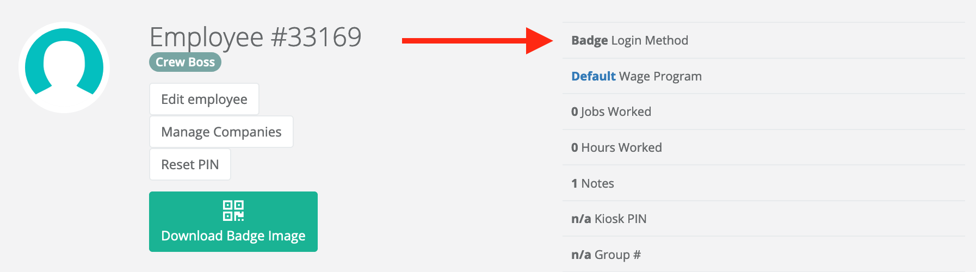Click the bold Badge word
This screenshot has height=272, width=976.
(x=589, y=40)
